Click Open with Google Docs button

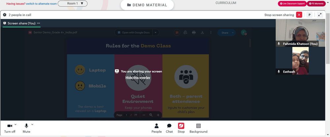tap(134, 33)
